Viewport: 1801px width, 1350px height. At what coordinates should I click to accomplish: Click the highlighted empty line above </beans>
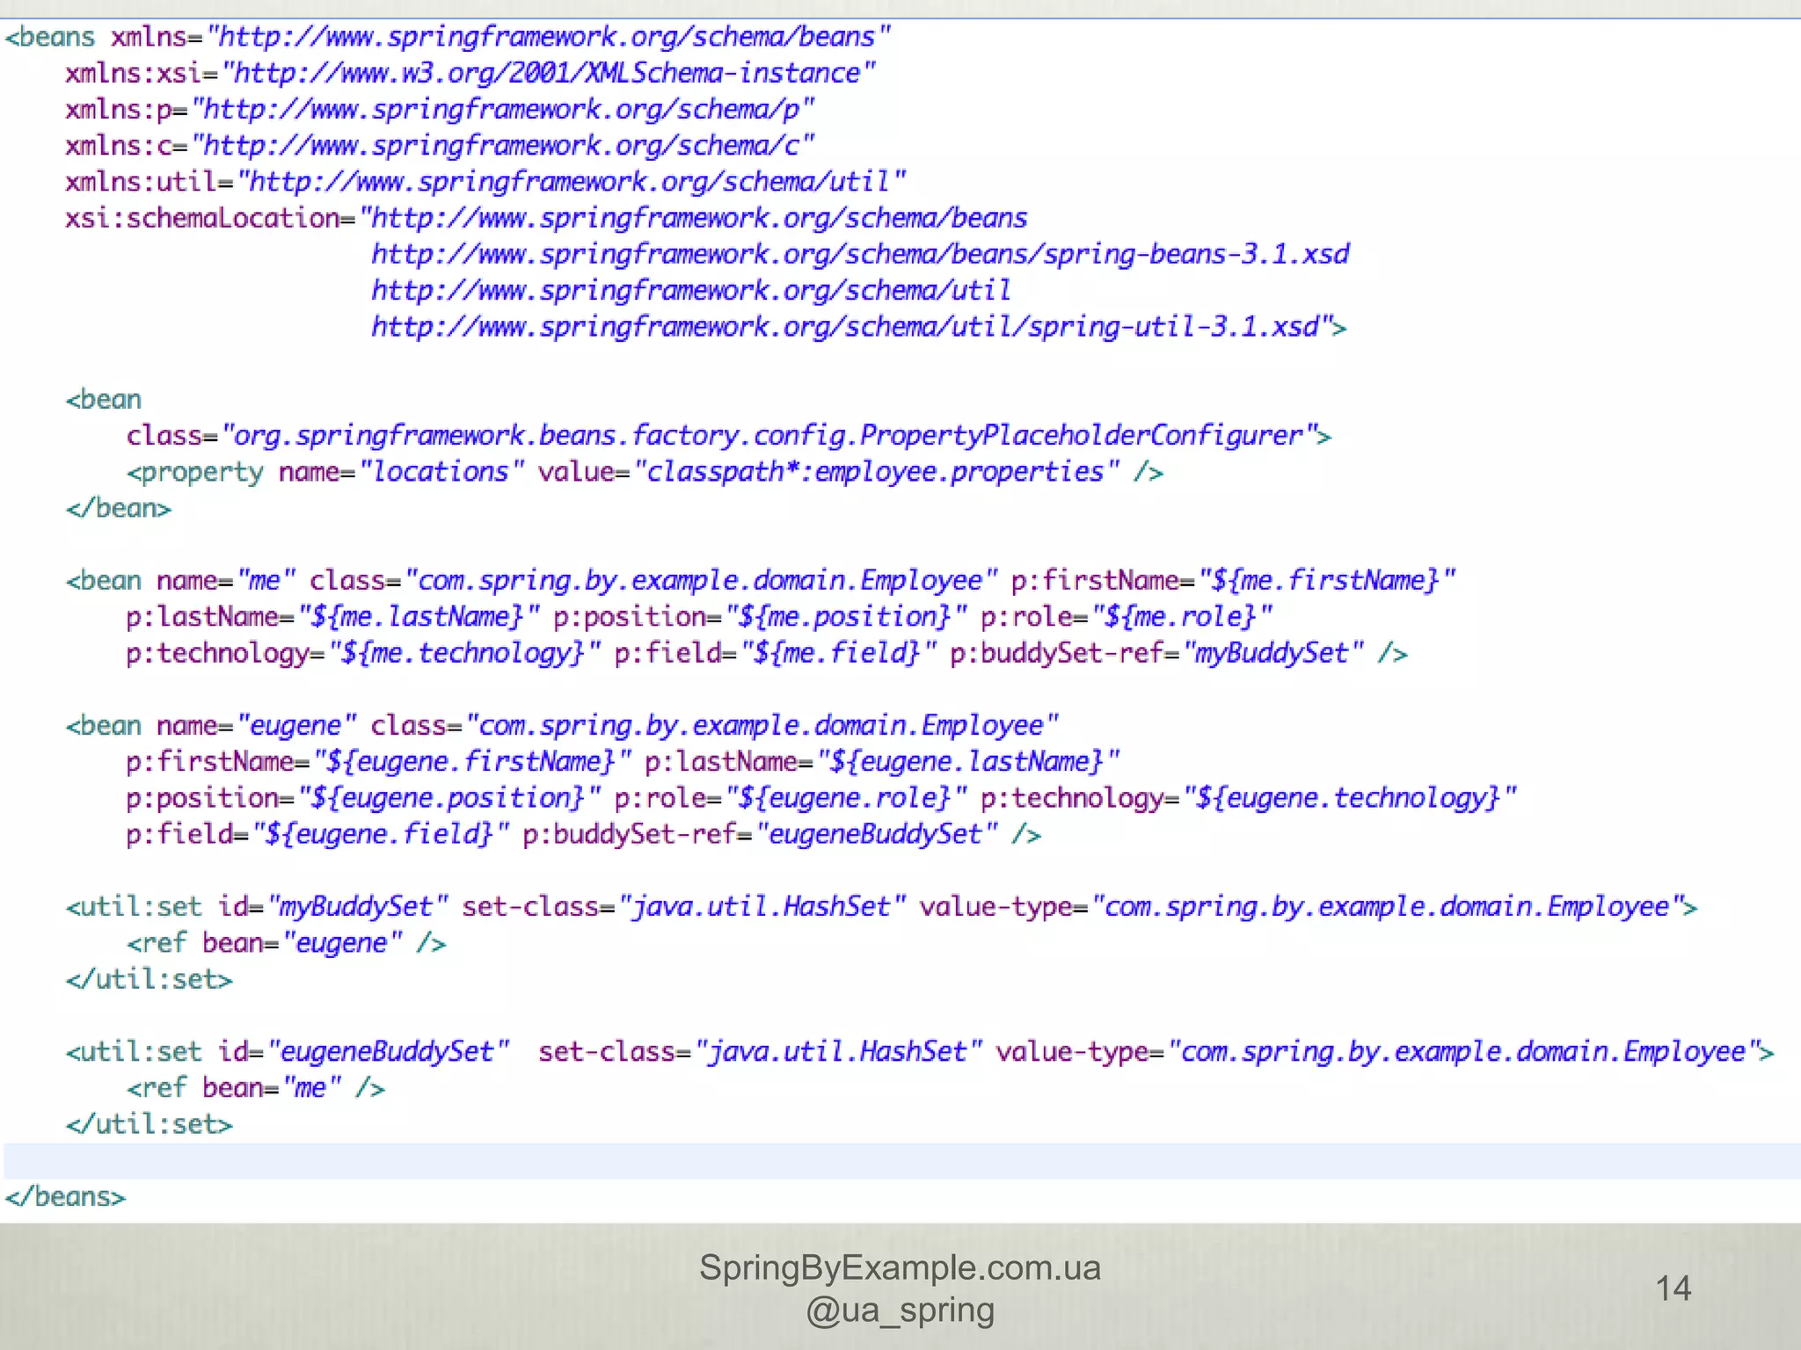(902, 1161)
